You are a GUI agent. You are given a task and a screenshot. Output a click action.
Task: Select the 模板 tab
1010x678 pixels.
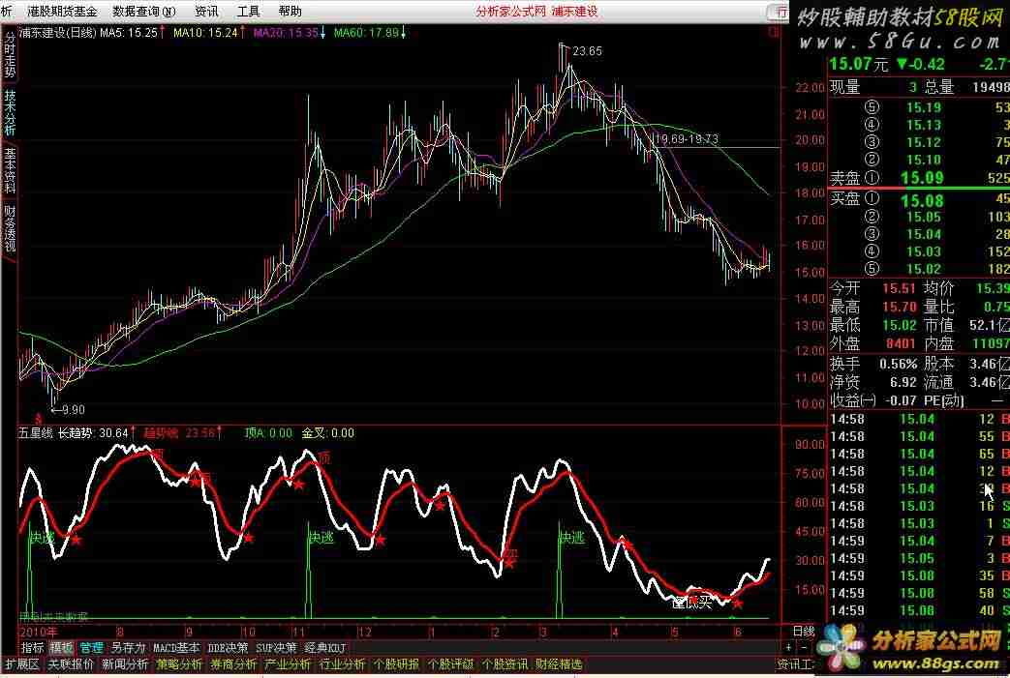[61, 648]
